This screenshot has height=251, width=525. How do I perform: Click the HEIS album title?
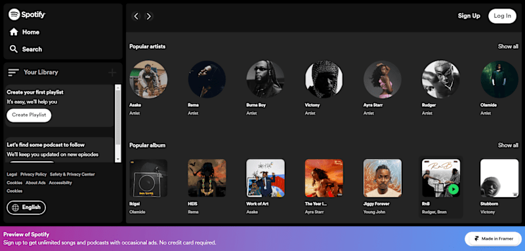(x=193, y=204)
